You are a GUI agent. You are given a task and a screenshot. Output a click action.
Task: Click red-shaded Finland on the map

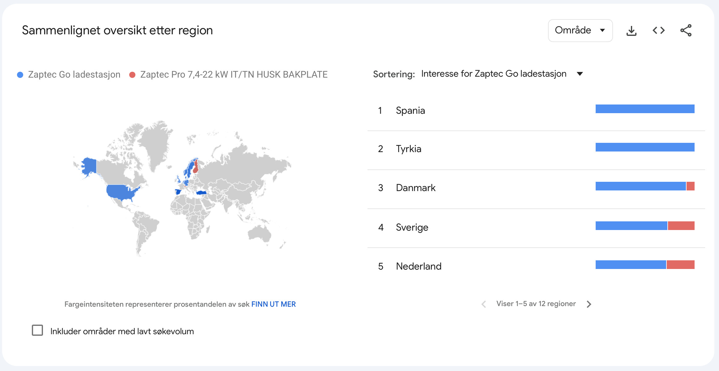click(x=196, y=167)
